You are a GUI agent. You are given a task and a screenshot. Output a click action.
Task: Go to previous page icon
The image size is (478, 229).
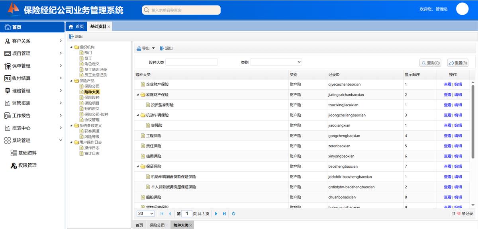[x=170, y=214]
